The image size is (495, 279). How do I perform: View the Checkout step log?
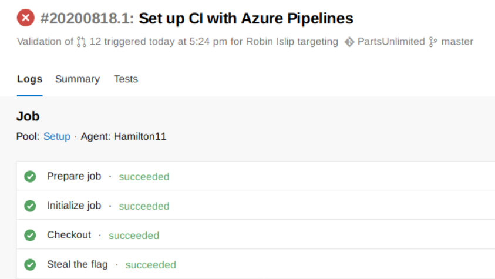[69, 235]
